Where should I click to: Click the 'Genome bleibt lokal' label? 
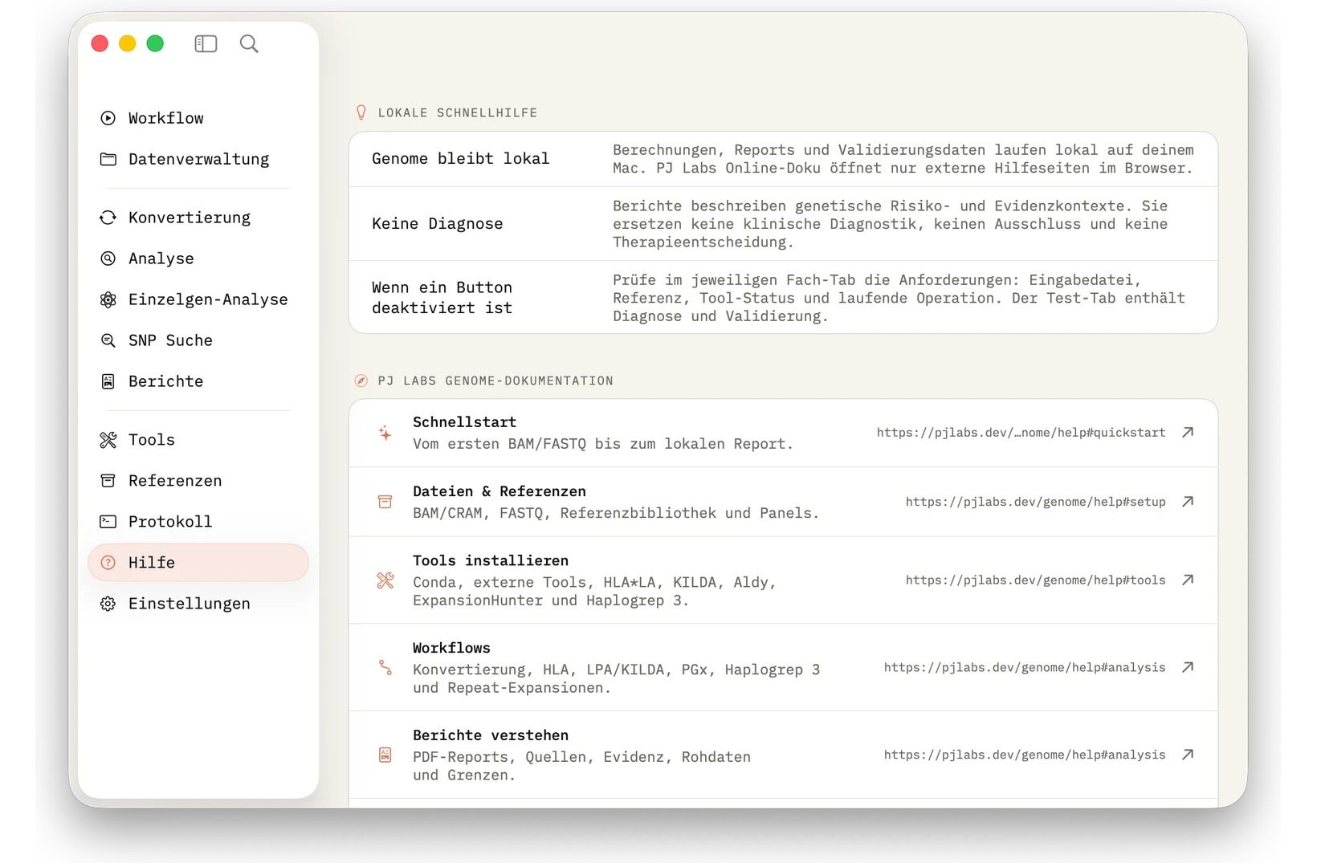(x=460, y=159)
